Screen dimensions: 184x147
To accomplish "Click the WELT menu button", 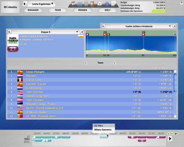I will [x=107, y=10].
